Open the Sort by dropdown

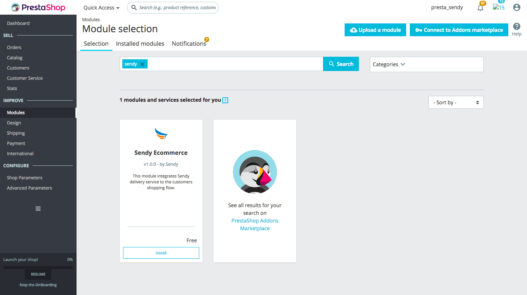pyautogui.click(x=456, y=102)
